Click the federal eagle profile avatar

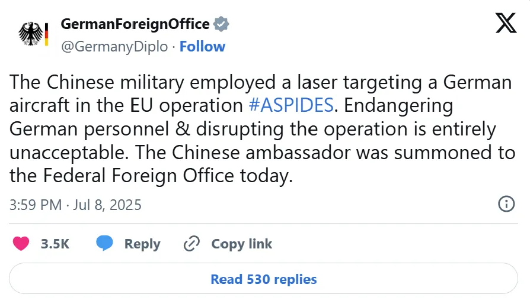[x=33, y=34]
